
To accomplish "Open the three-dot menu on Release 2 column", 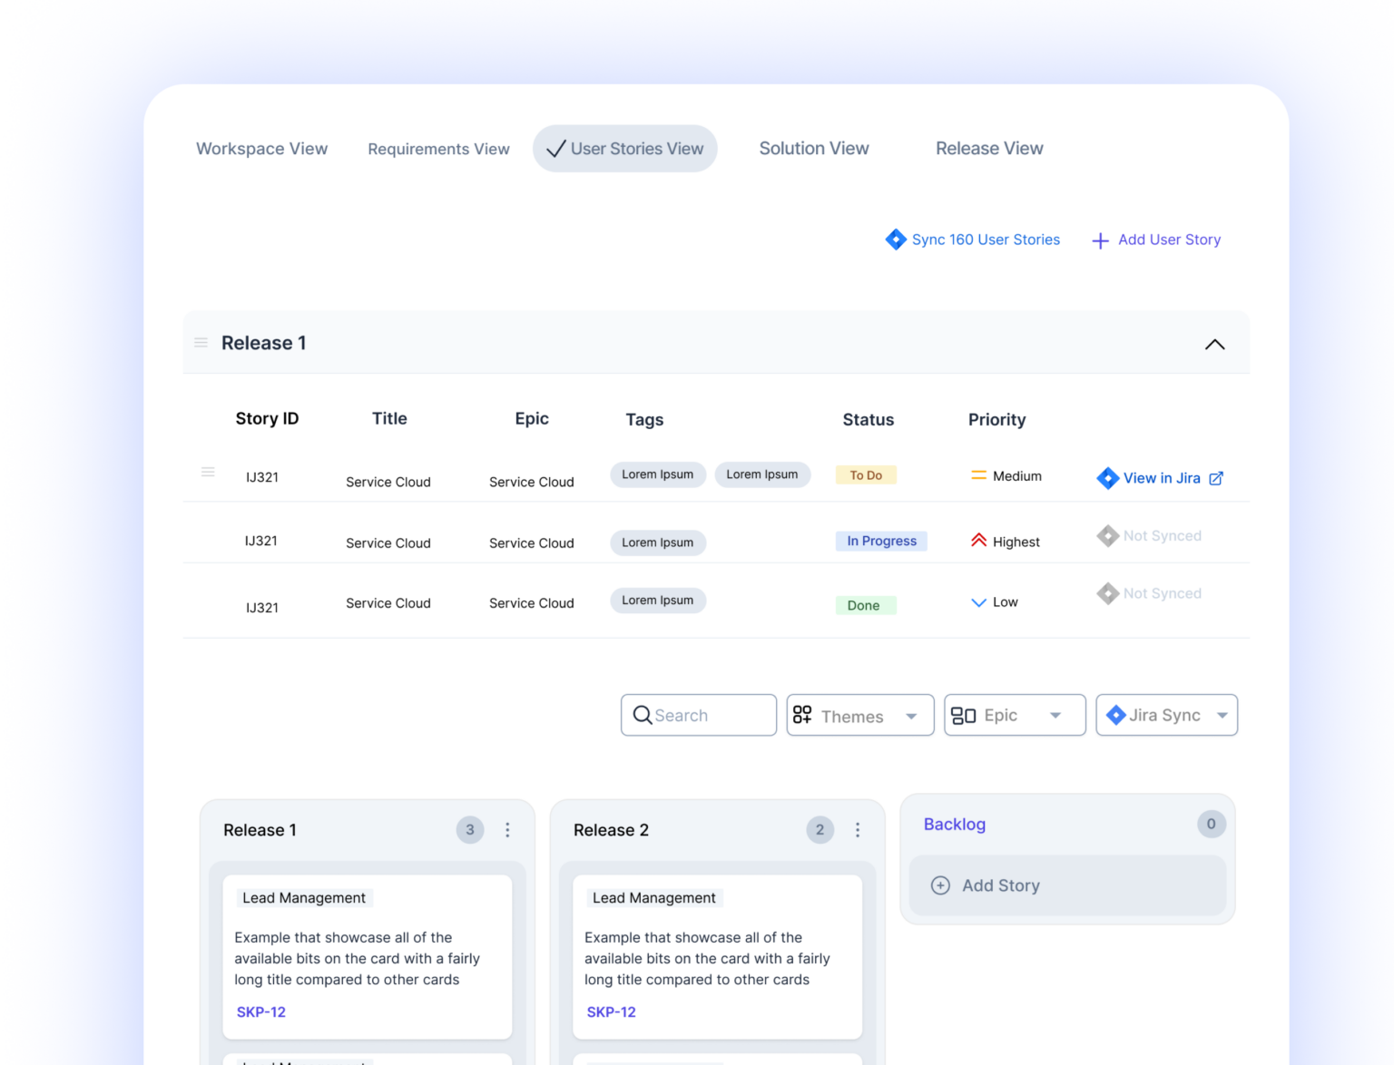I will tap(858, 830).
